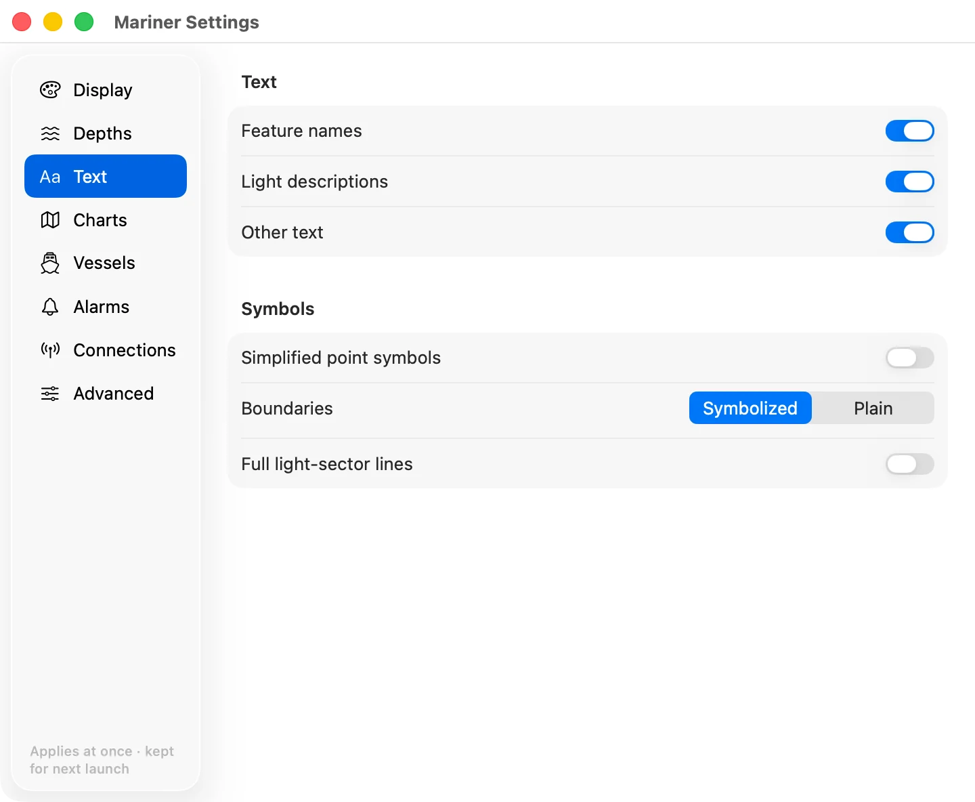
Task: Enable Simplified point symbols
Action: point(909,358)
